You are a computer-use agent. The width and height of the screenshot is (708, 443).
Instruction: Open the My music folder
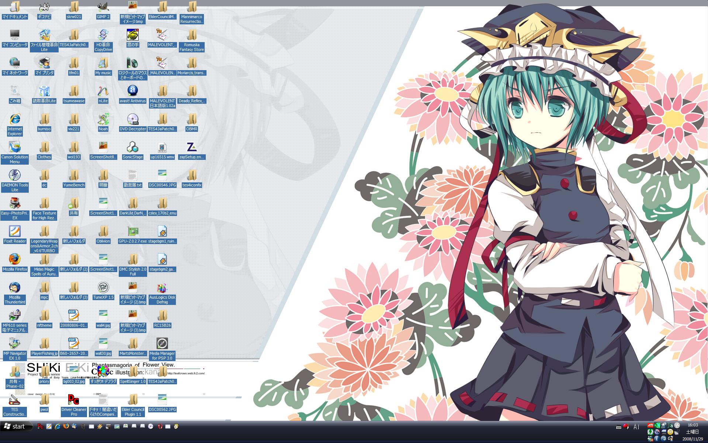103,66
